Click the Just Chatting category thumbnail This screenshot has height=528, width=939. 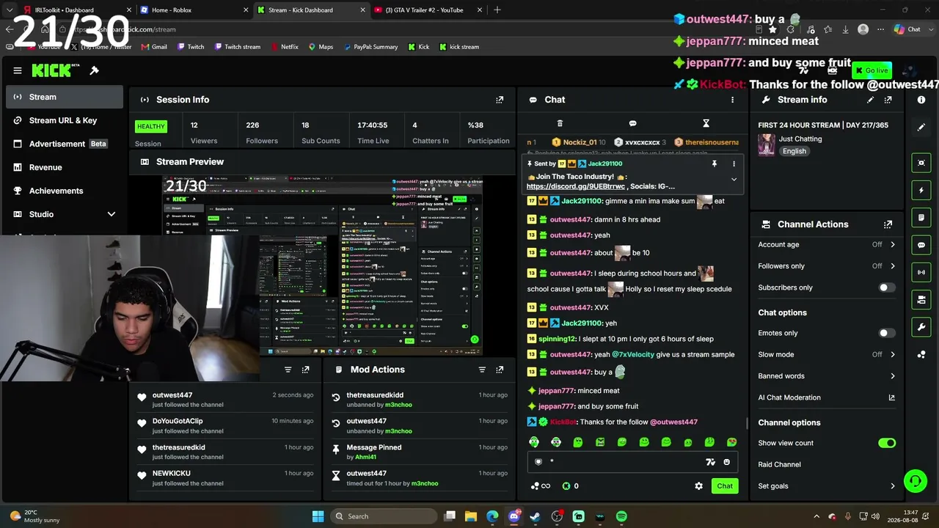coord(767,144)
